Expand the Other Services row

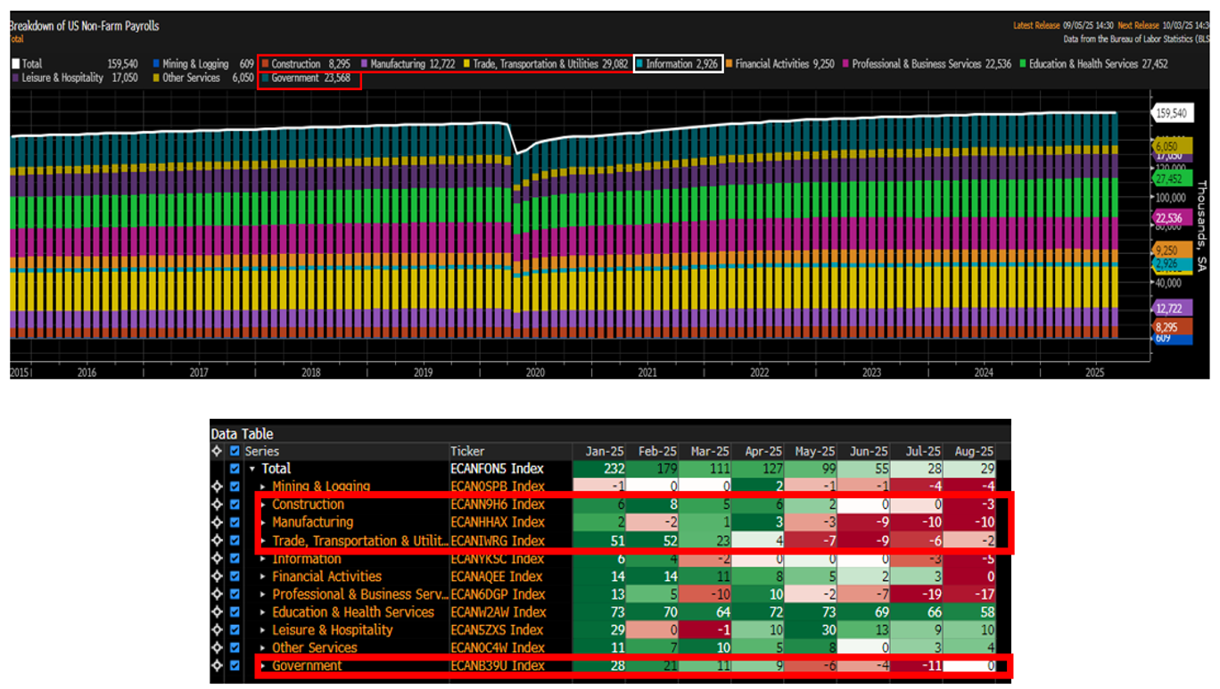point(263,648)
